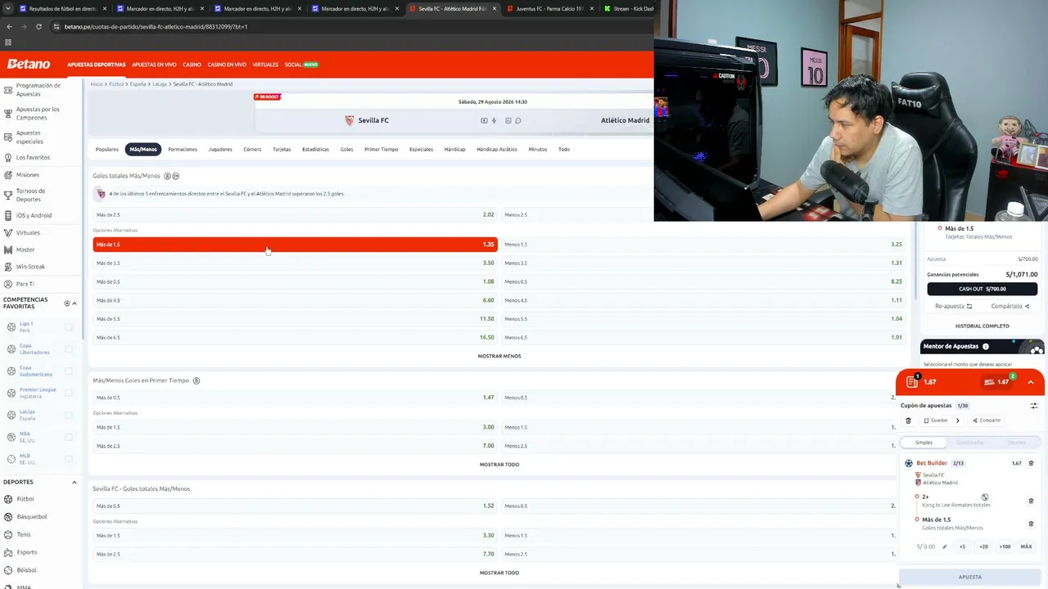Viewport: 1048px width, 589px height.
Task: Remove the Bet Builder 1.67 bet
Action: point(1031,463)
